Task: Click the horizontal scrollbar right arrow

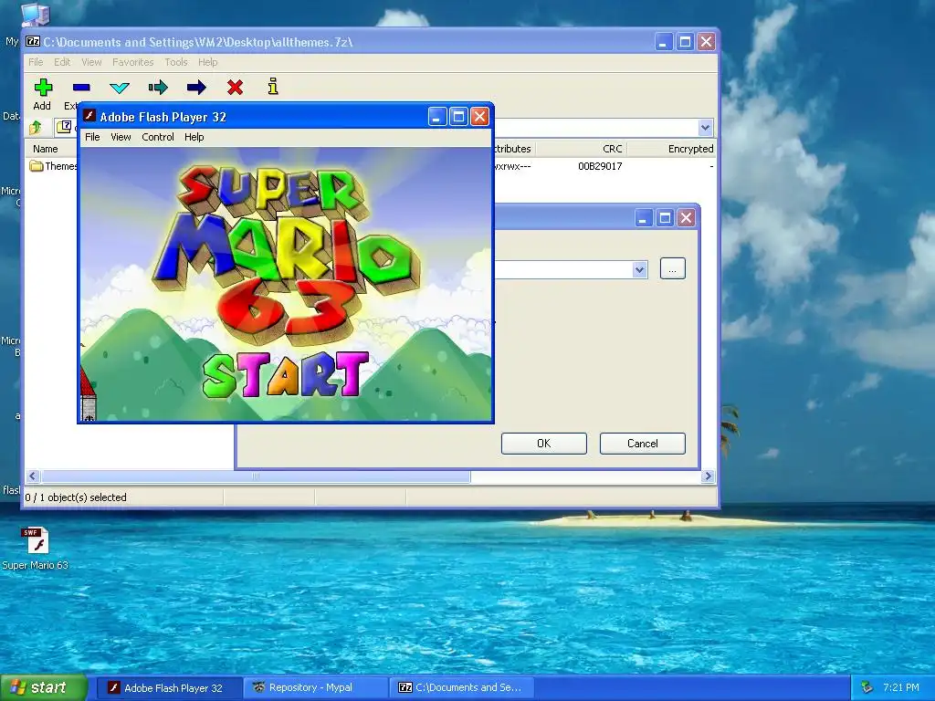Action: tap(708, 476)
